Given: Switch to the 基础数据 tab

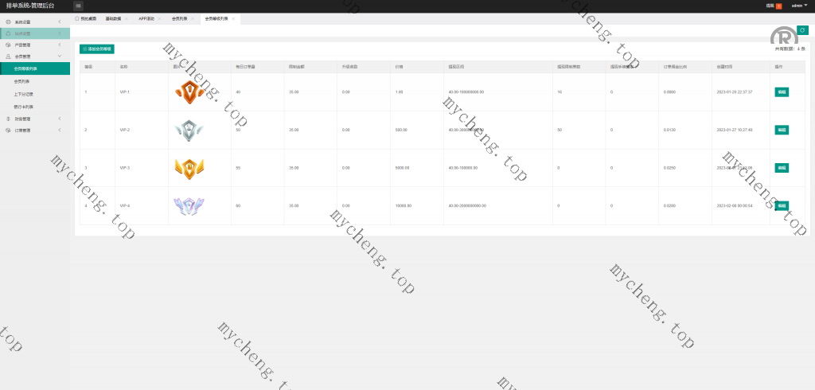Looking at the screenshot, I should [x=115, y=18].
